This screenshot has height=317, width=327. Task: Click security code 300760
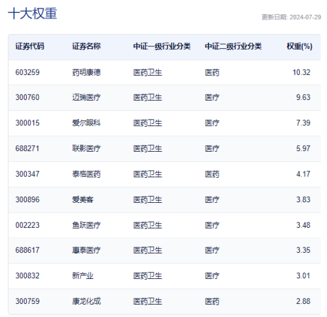(x=27, y=98)
